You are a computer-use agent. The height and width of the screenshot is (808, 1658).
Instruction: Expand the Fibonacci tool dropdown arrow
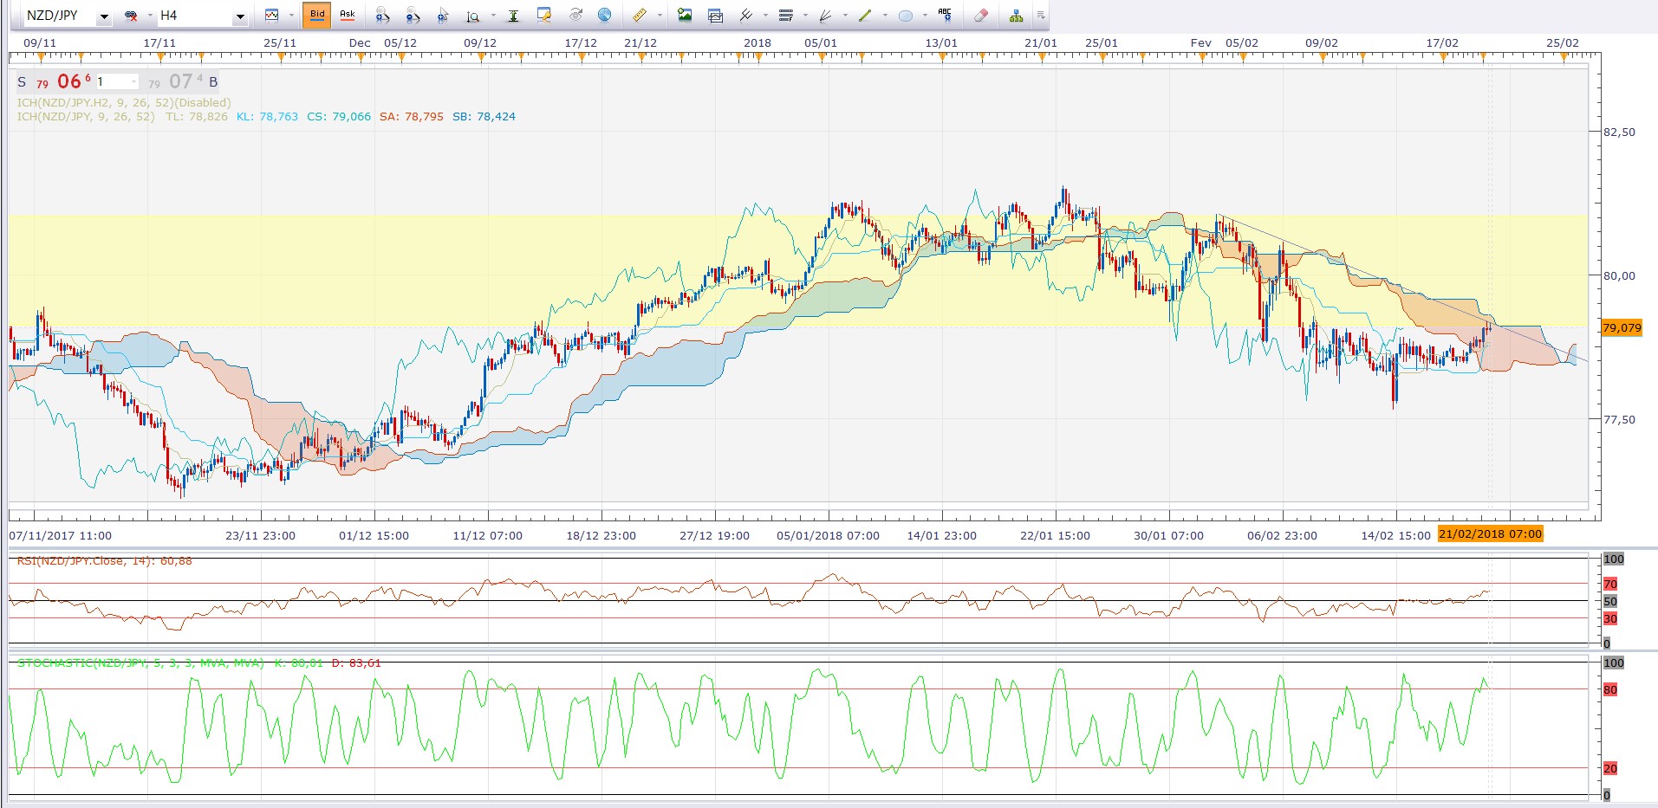[806, 16]
